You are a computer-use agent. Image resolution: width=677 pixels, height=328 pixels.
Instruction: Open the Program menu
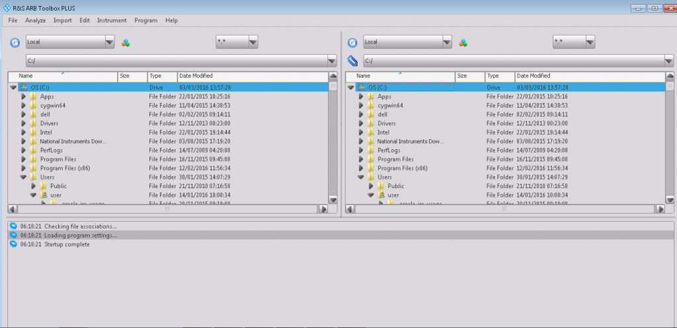click(146, 20)
